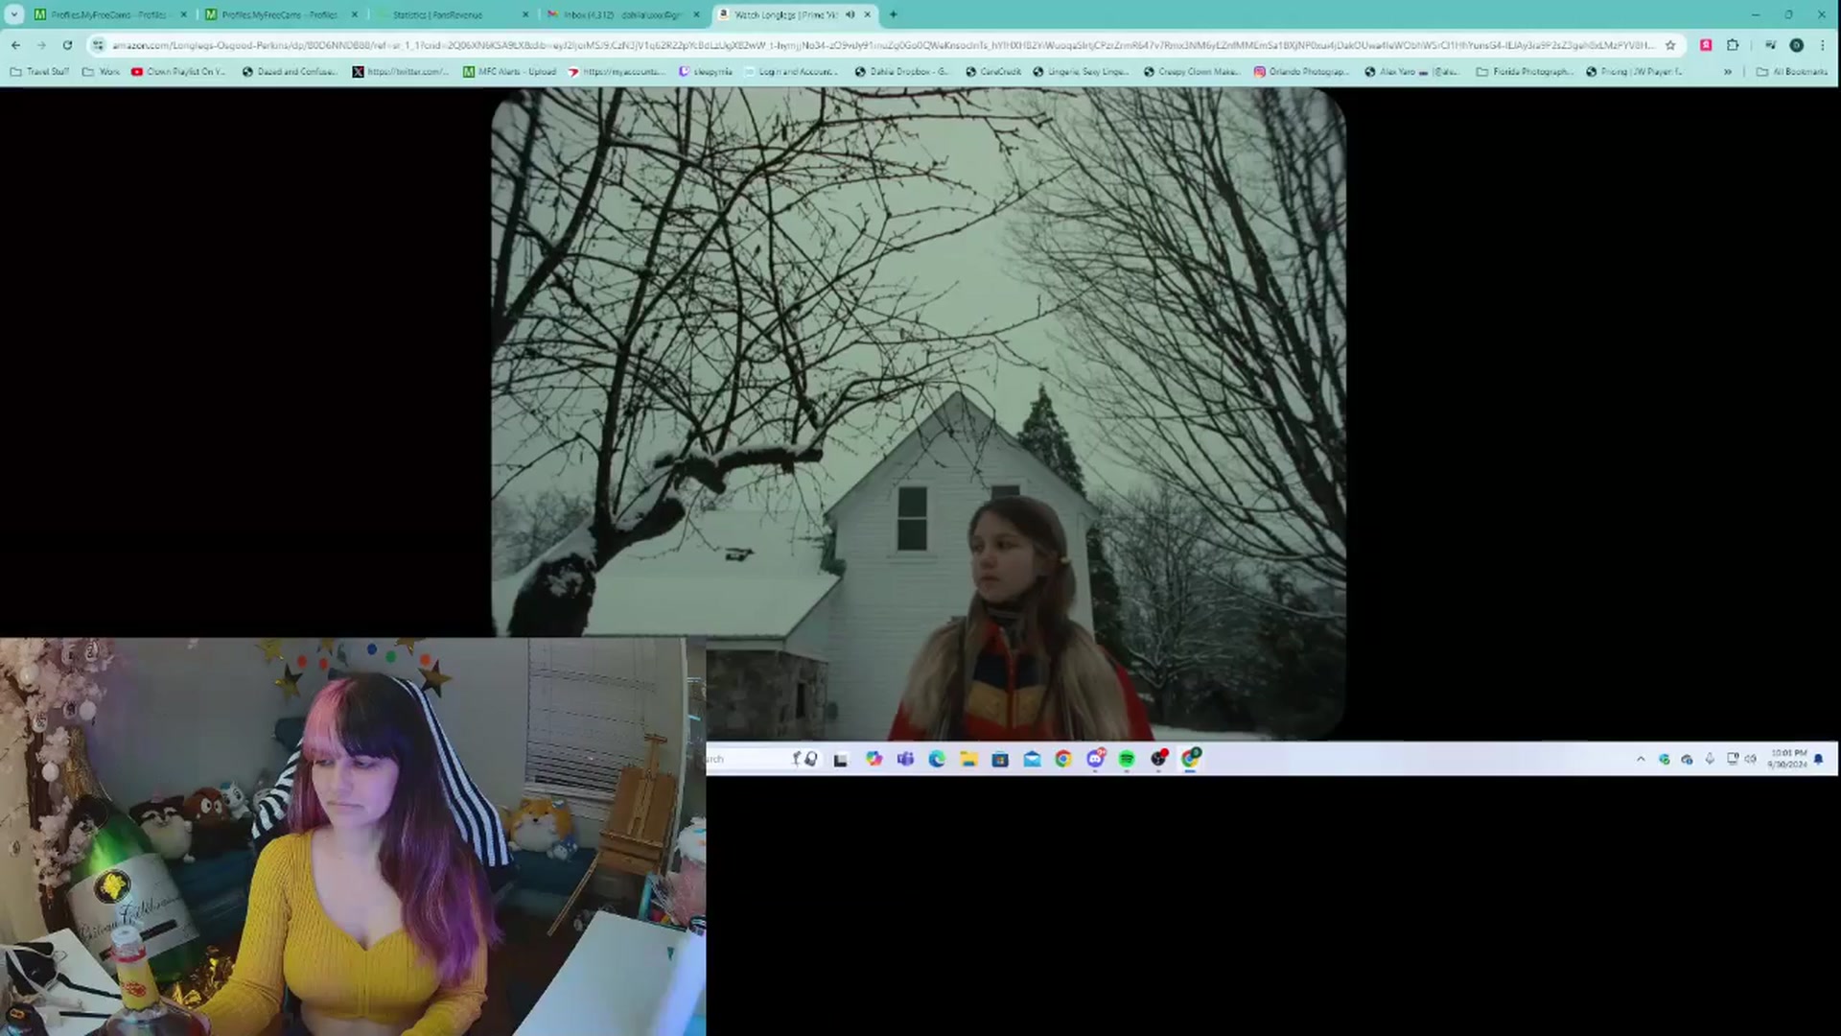Open the Clown Playlist YouTube bookmark

coord(178,72)
